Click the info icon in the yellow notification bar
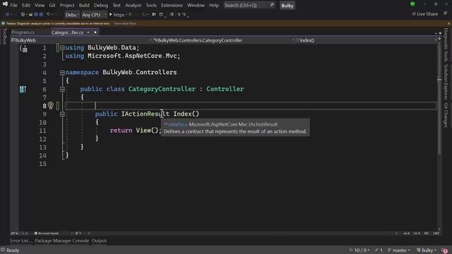Image resolution: width=452 pixels, height=254 pixels. click(x=3, y=23)
